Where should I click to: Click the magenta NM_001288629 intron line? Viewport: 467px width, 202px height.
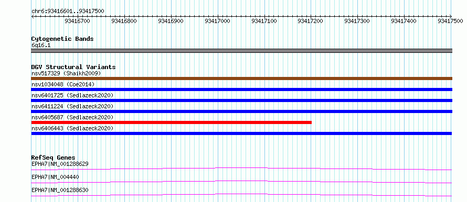click(241, 169)
